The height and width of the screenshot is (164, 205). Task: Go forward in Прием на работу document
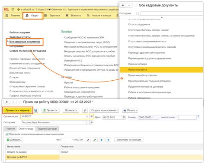[x=13, y=102]
